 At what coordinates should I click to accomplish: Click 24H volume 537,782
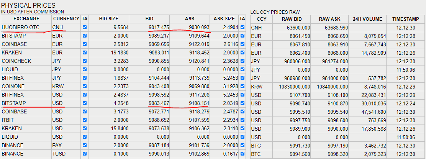pos(377,78)
